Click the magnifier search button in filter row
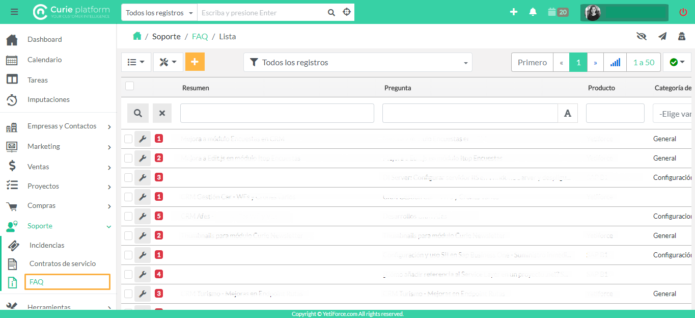Viewport: 695px width, 318px height. (x=138, y=113)
